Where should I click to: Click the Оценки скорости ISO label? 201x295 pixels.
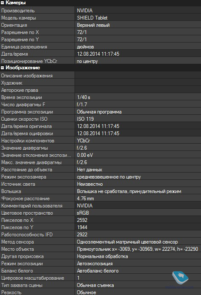point(24,119)
